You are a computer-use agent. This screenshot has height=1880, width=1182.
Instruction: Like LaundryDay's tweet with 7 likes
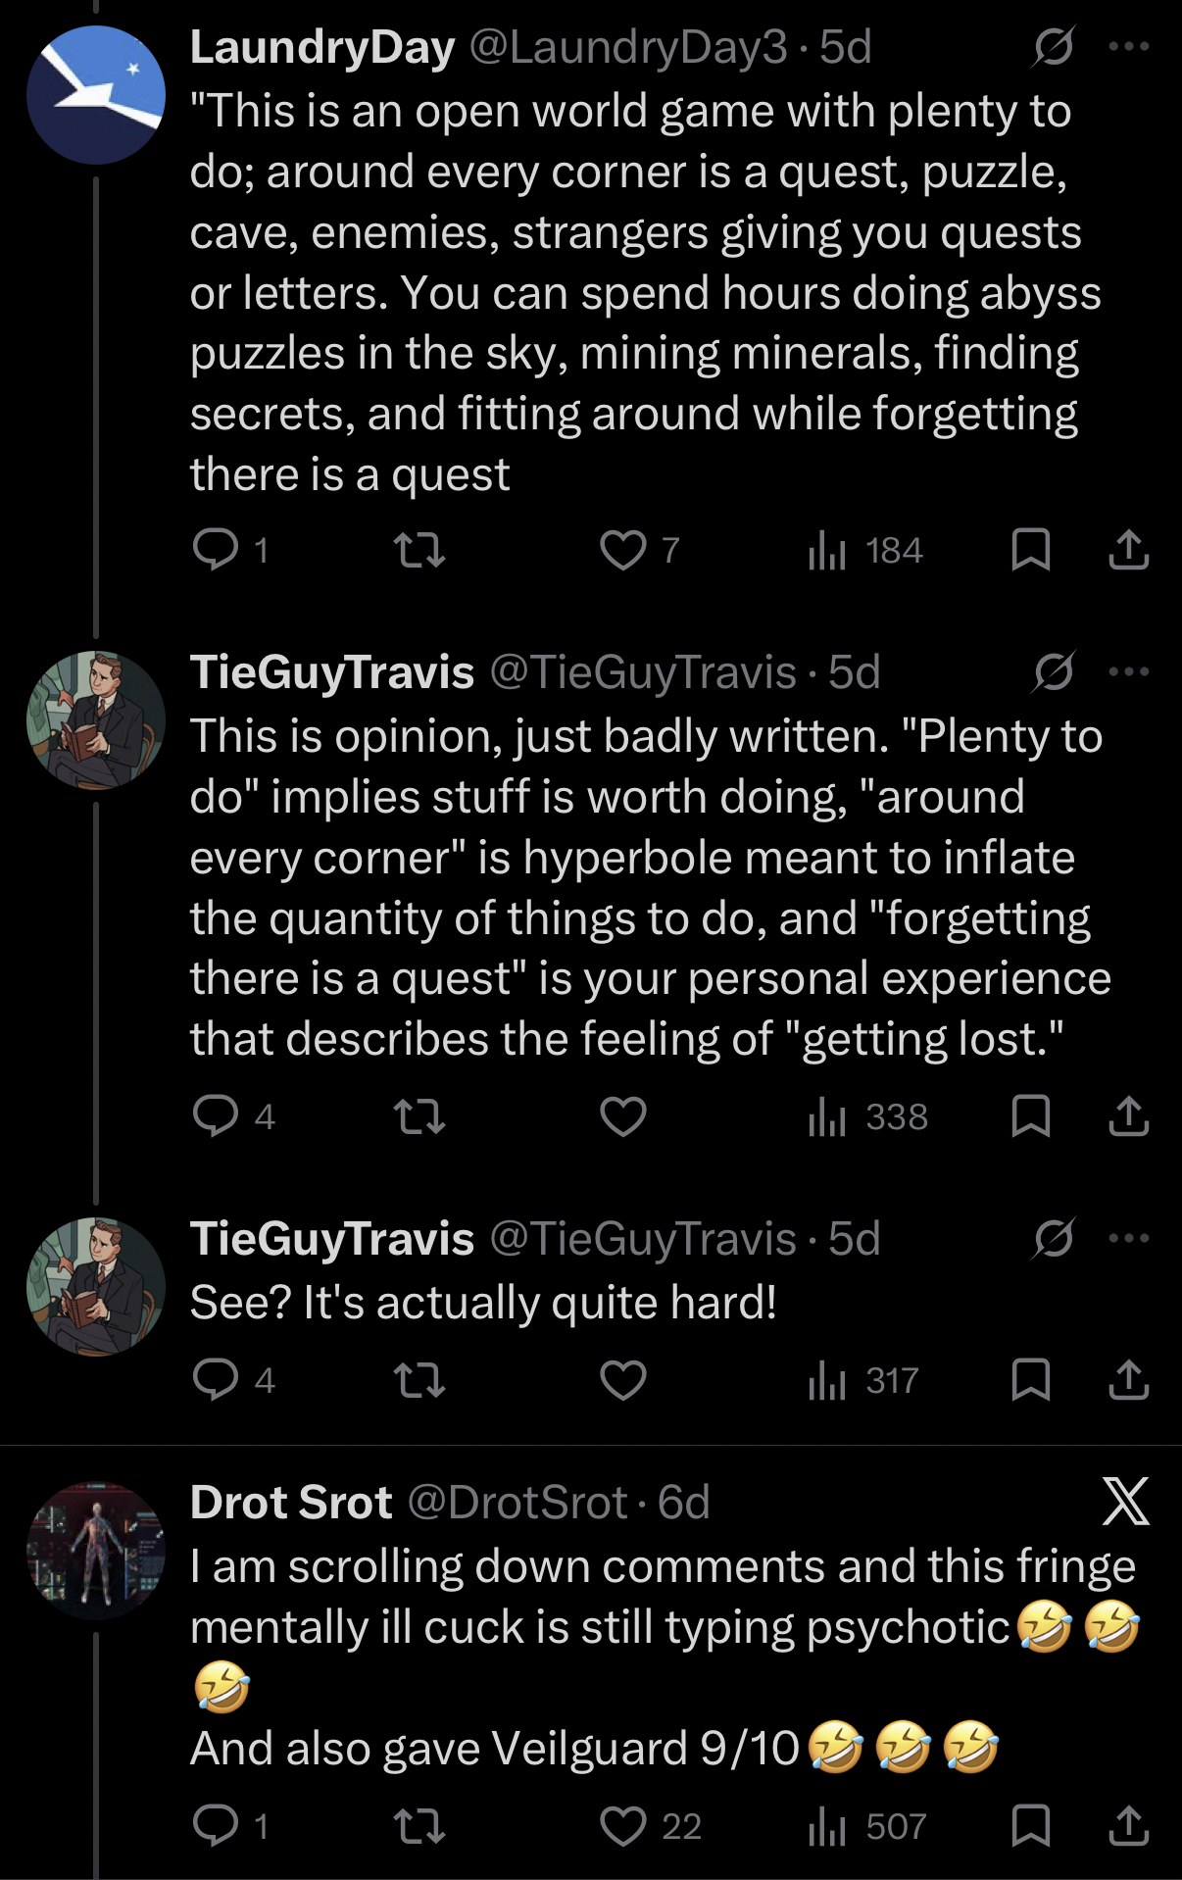coord(623,550)
